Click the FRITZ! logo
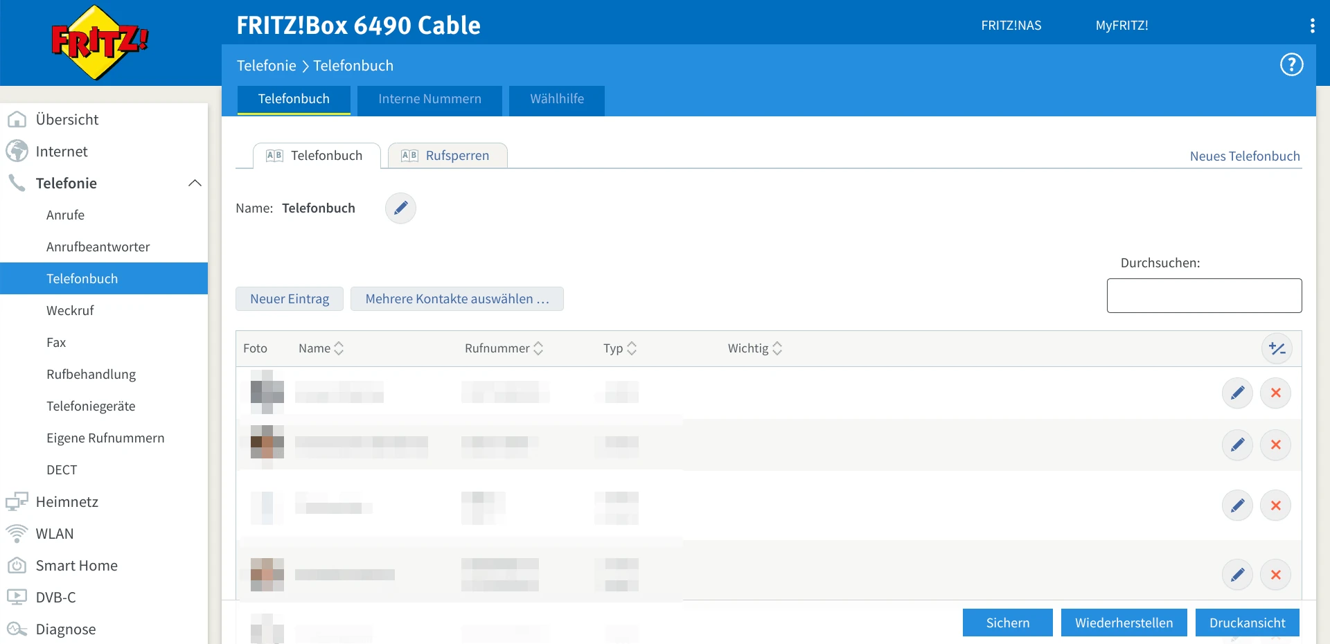1330x644 pixels. [x=100, y=42]
